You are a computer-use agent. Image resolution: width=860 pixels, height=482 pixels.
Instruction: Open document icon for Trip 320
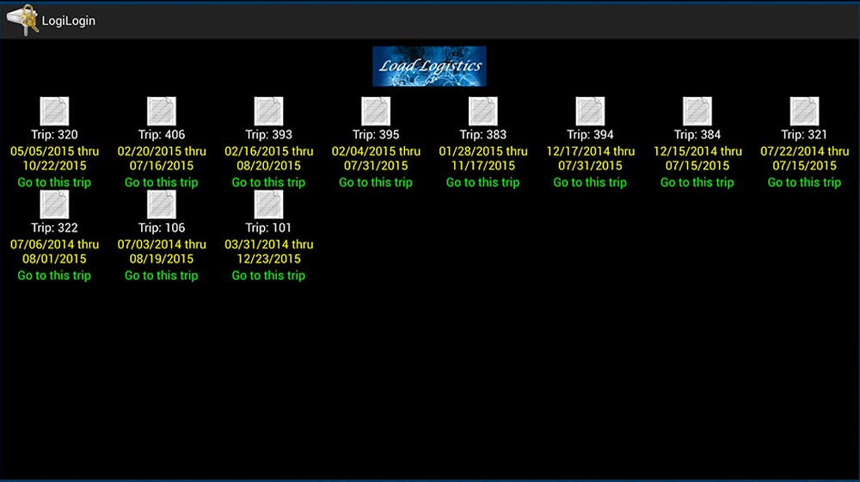(x=54, y=111)
